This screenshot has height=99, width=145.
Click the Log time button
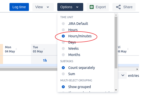pyautogui.click(x=19, y=7)
